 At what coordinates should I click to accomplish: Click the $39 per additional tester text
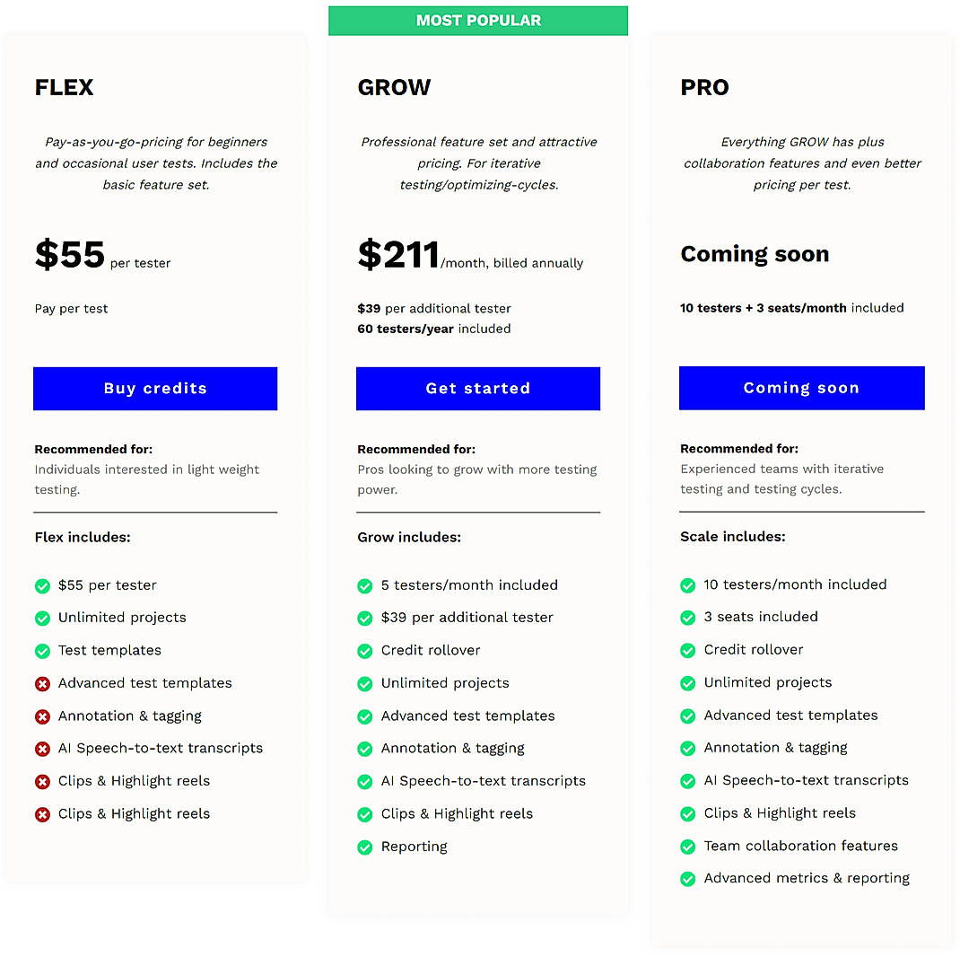click(434, 308)
